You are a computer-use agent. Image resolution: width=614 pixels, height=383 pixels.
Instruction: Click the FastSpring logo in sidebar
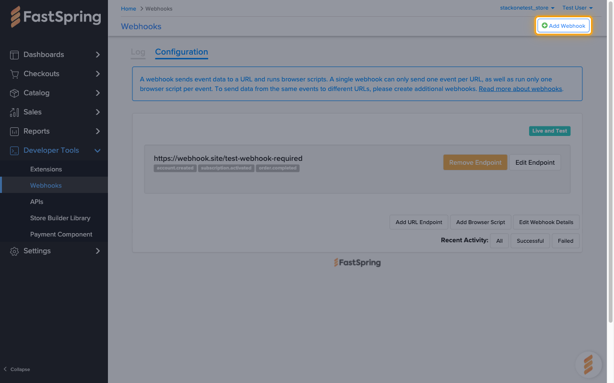[x=56, y=17]
